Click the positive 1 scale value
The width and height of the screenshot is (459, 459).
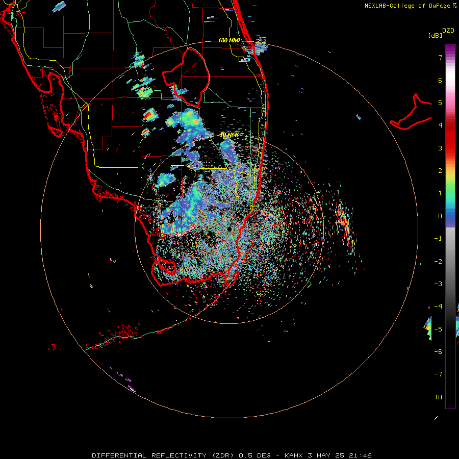[440, 193]
